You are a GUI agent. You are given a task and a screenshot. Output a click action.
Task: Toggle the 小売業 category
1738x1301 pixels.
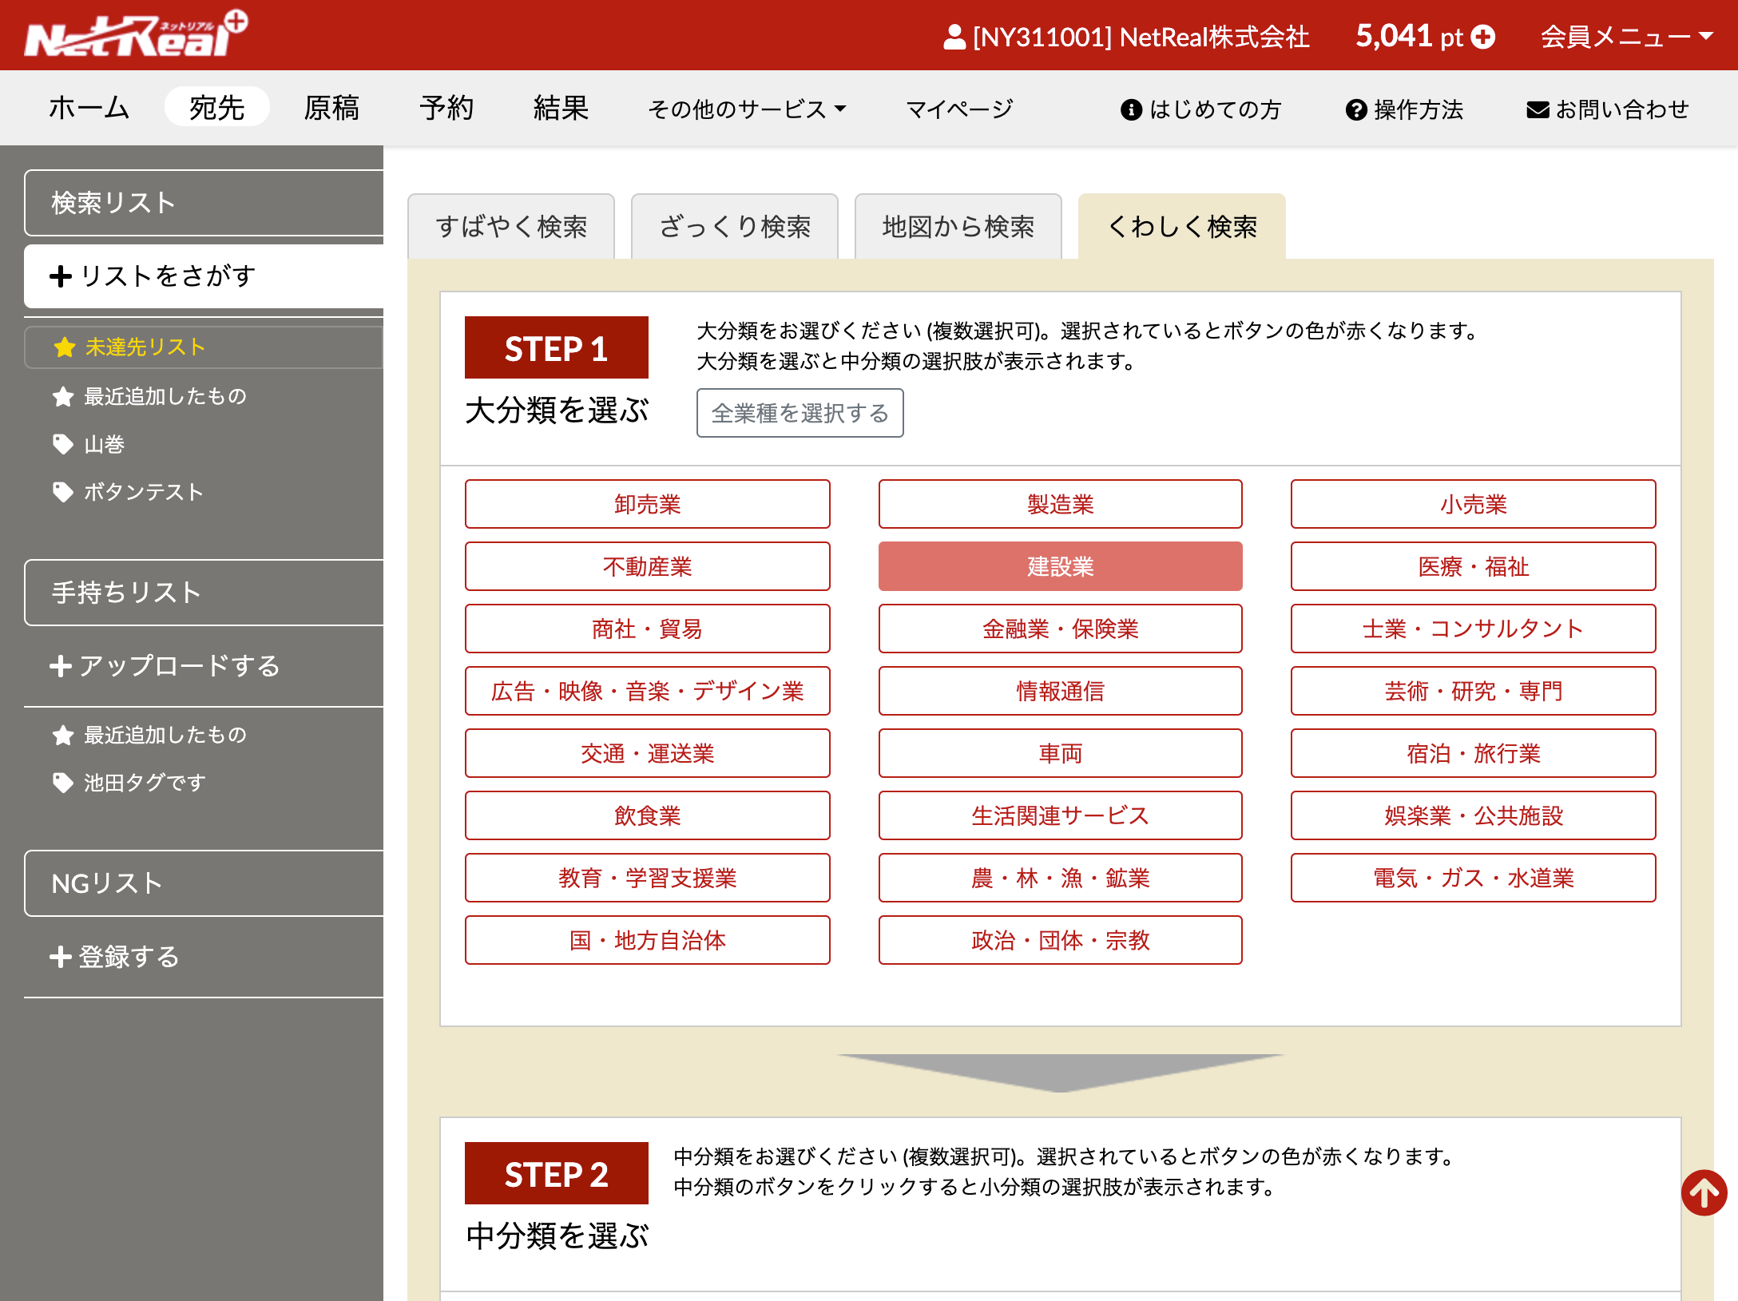[x=1474, y=504]
